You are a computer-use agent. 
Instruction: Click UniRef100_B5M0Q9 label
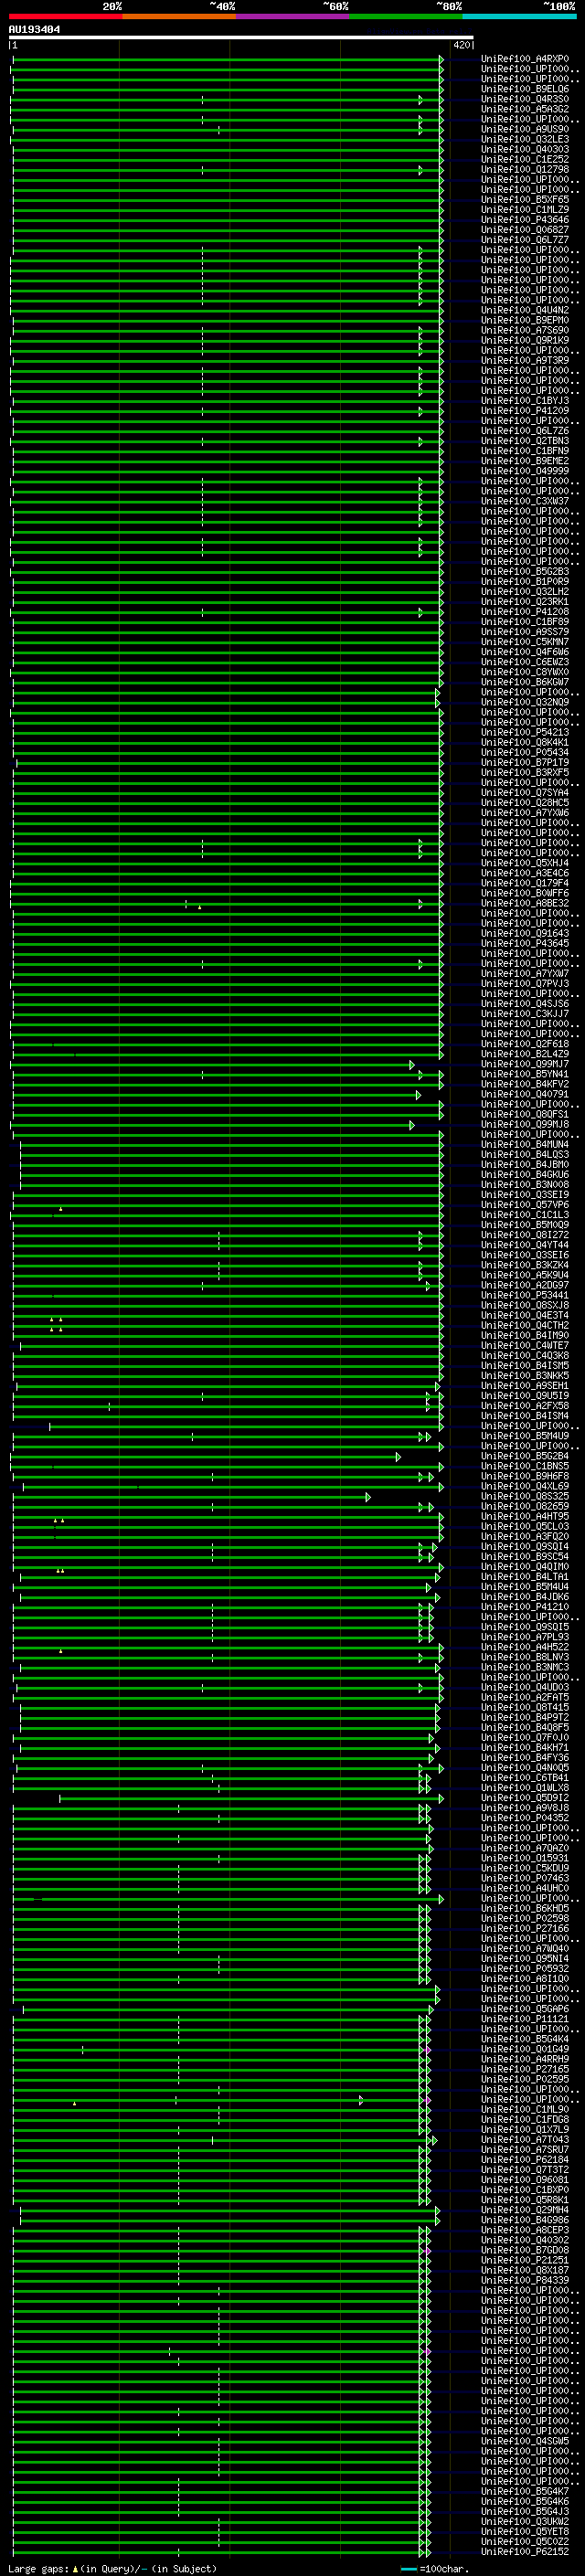tap(525, 1224)
